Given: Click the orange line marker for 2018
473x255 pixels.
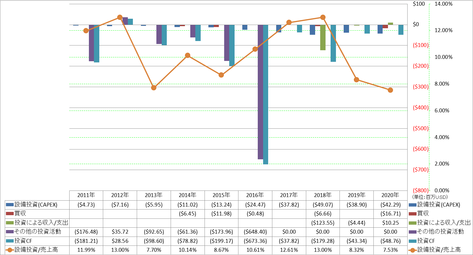Looking at the screenshot, I should click(x=323, y=17).
